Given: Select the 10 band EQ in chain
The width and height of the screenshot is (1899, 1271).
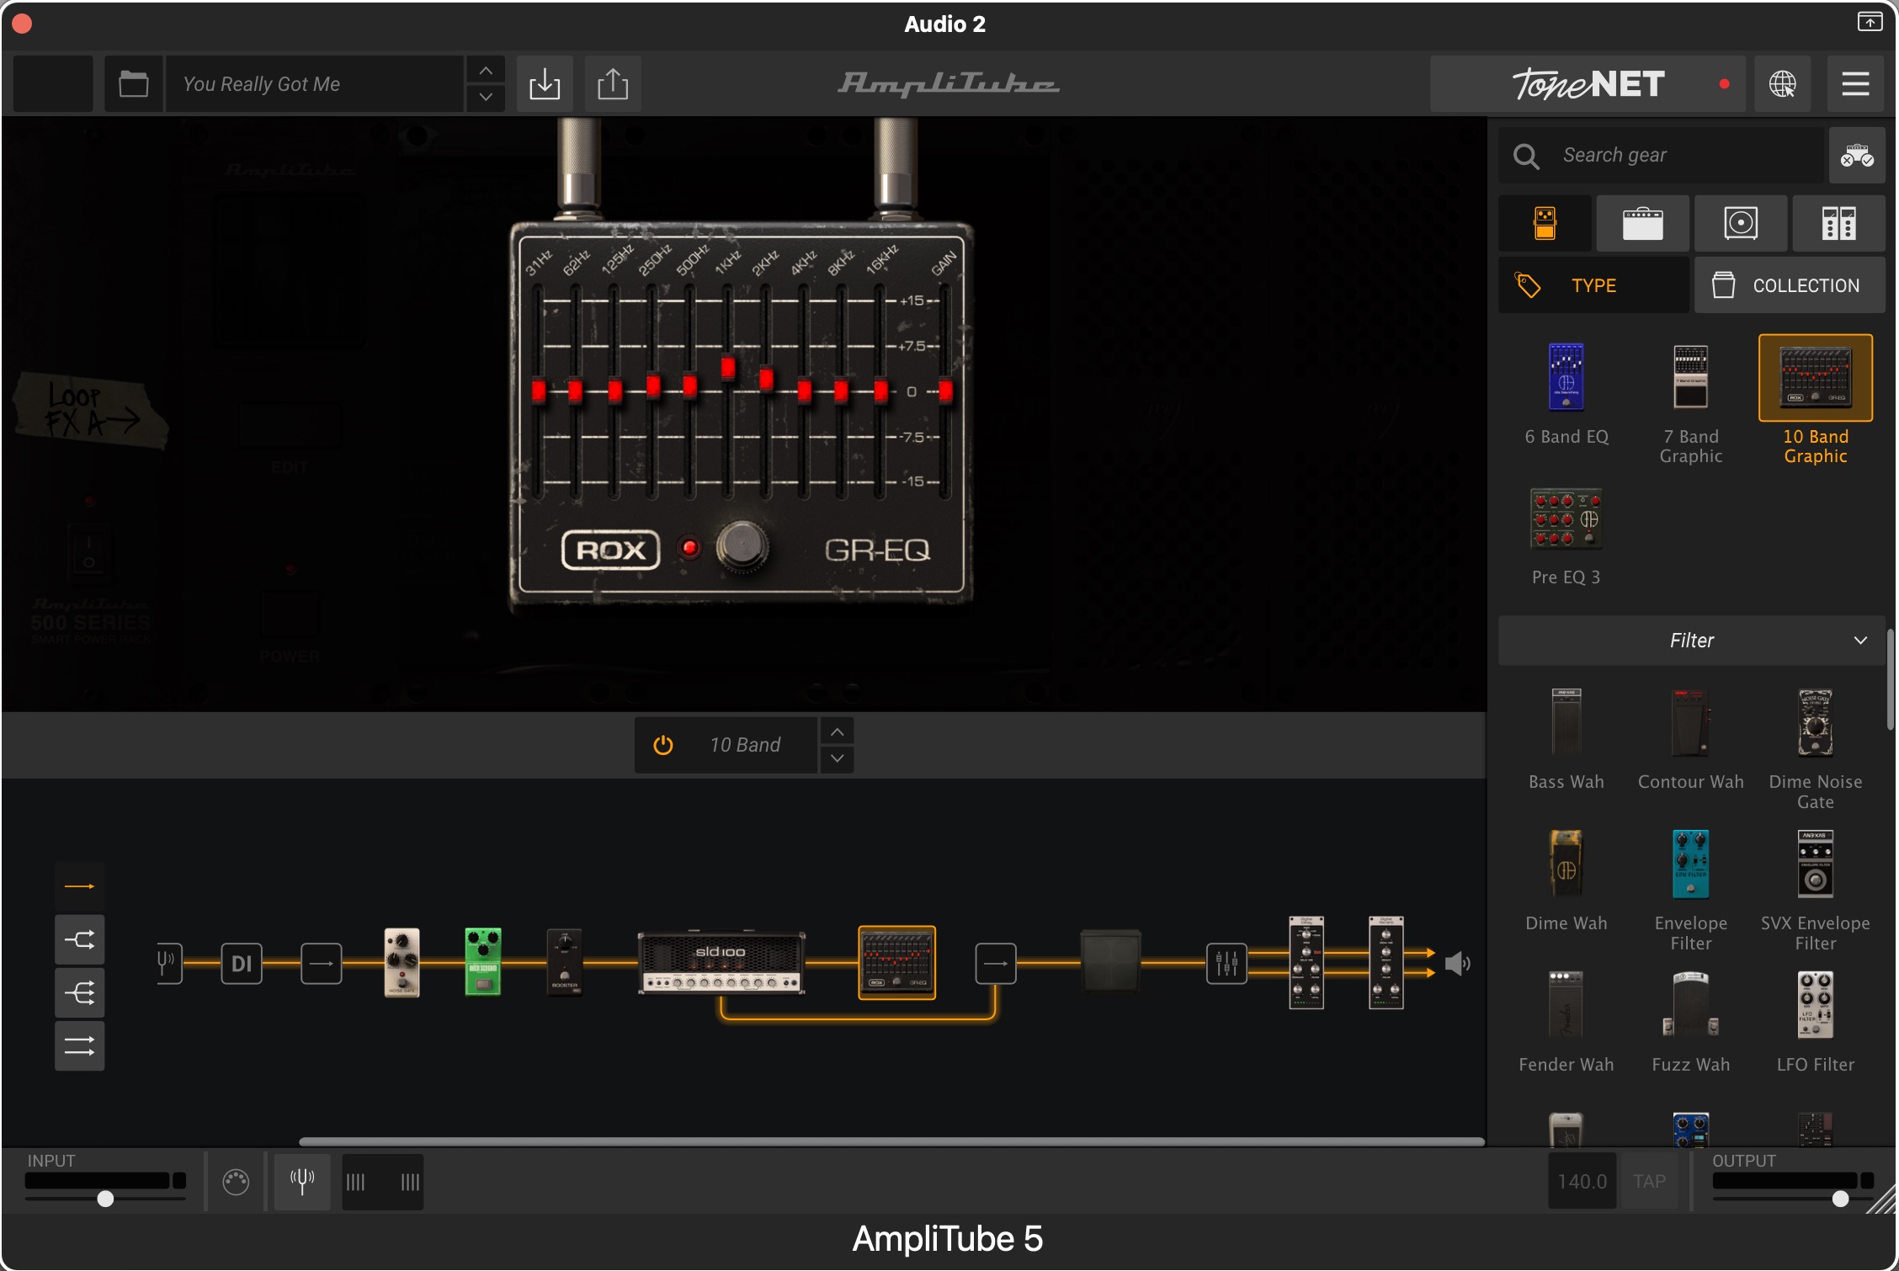Looking at the screenshot, I should [897, 963].
